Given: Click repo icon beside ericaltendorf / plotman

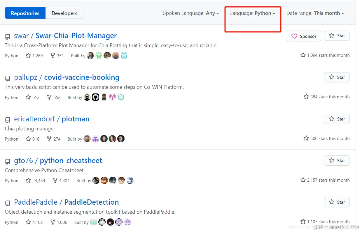Looking at the screenshot, I should pyautogui.click(x=8, y=120).
